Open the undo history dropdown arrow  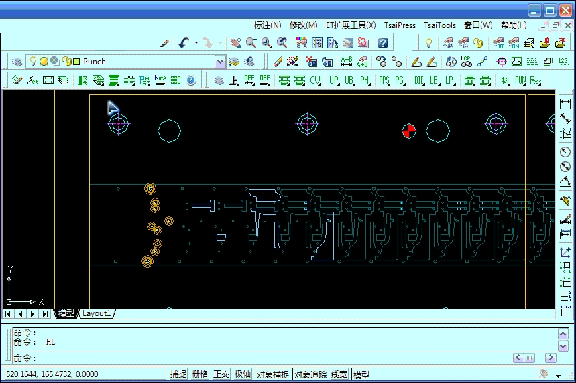click(x=196, y=43)
